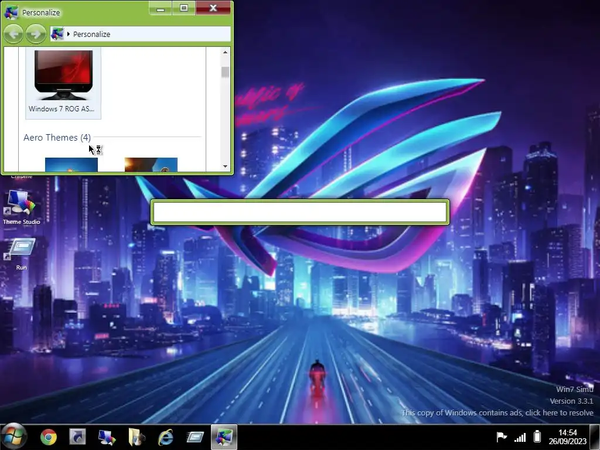Click the Personalize title bar icon

(x=11, y=12)
